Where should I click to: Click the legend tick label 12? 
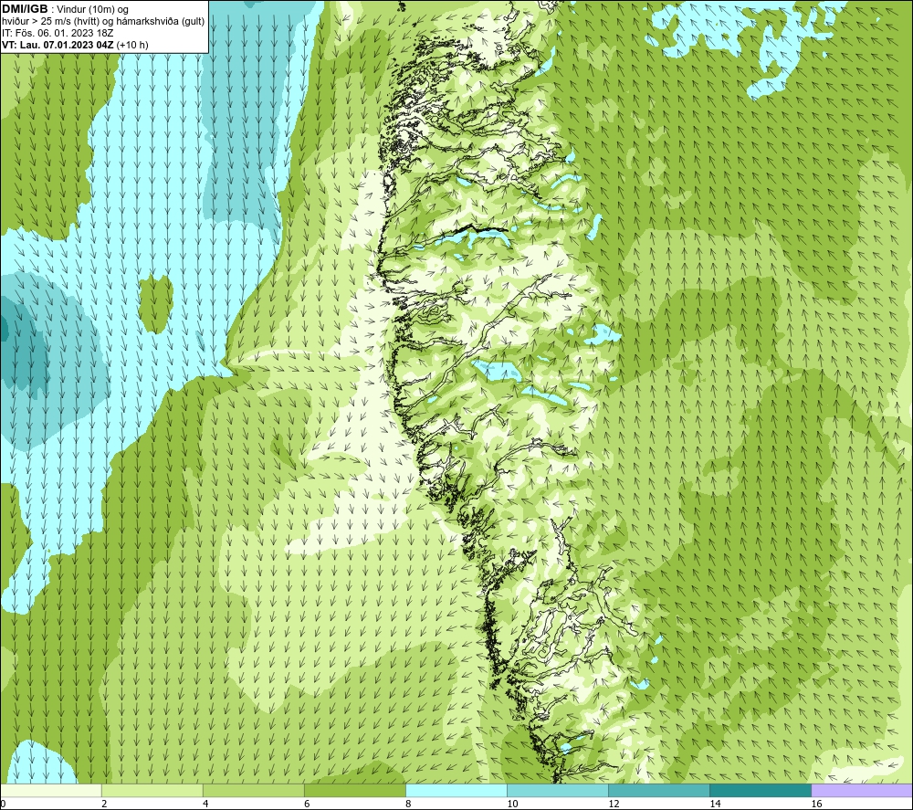pyautogui.click(x=614, y=805)
